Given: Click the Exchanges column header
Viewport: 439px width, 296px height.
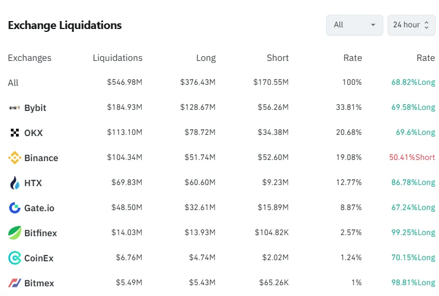Looking at the screenshot, I should [x=30, y=58].
